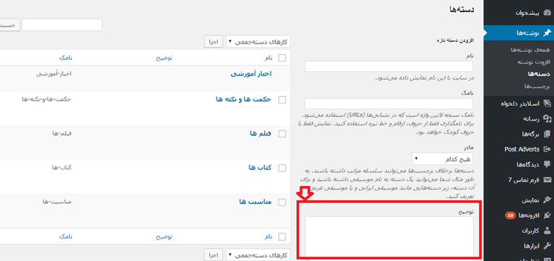
Task: Click the slug text کتاب-ها
Action: tap(62, 168)
